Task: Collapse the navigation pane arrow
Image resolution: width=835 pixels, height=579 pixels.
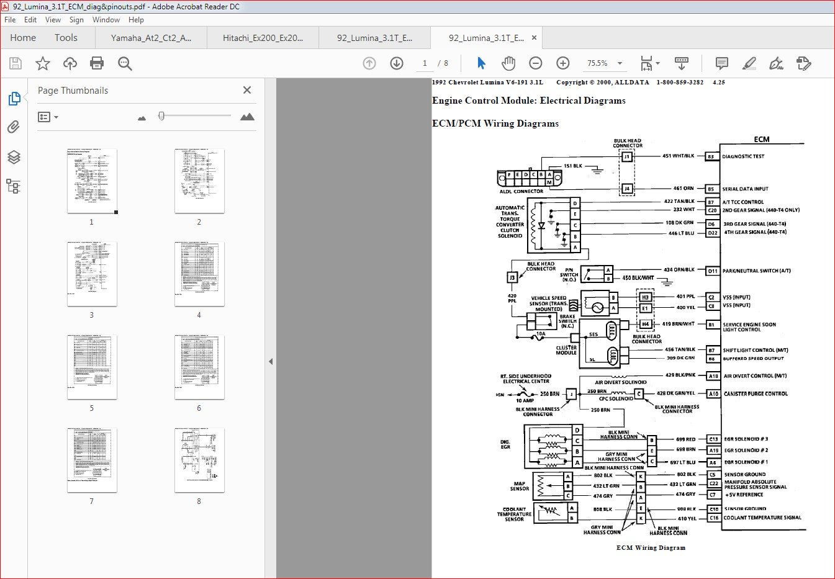Action: click(271, 361)
